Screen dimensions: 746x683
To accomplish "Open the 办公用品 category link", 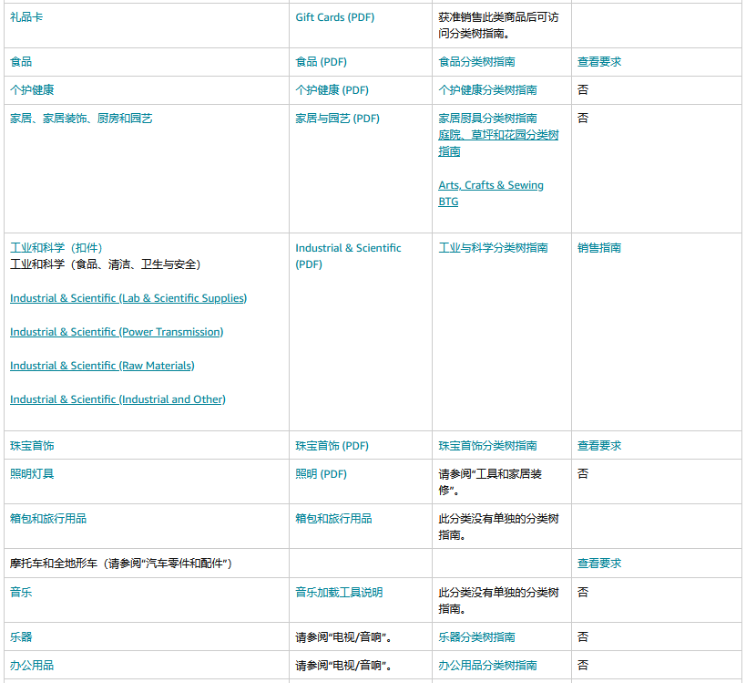I will [x=32, y=666].
